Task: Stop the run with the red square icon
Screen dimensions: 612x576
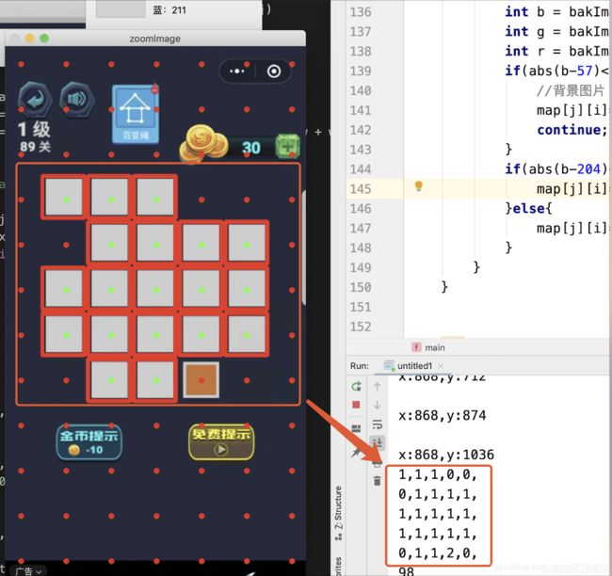Action: [356, 405]
